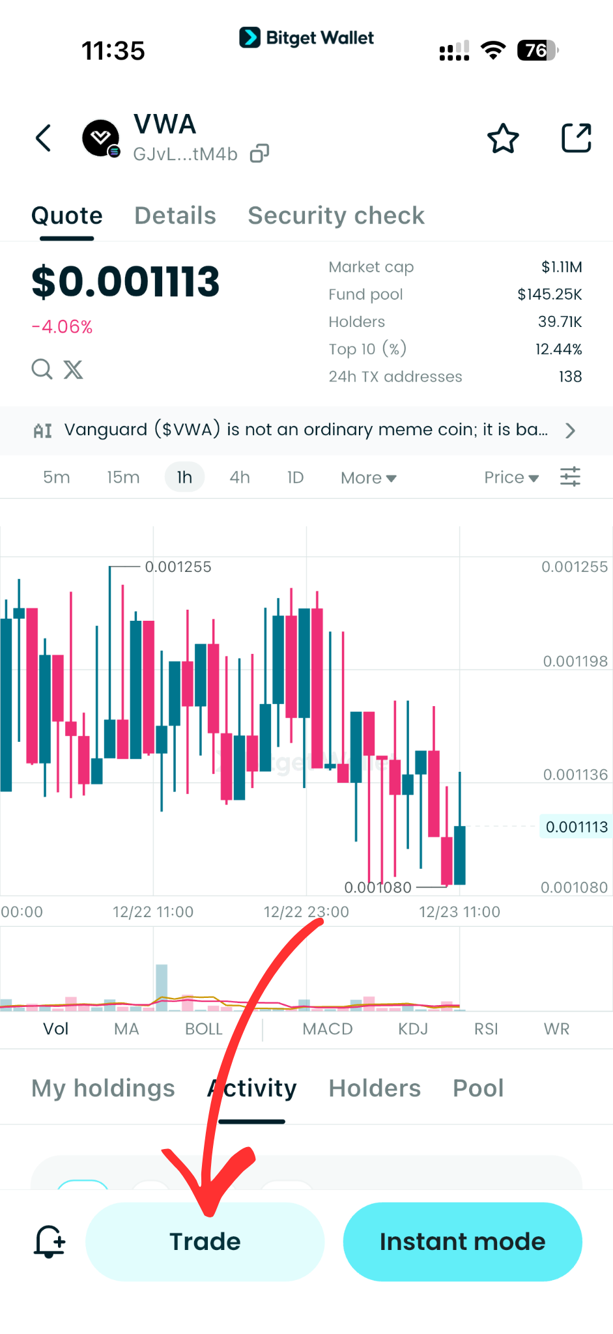Star VWA as a favorite
613x1334 pixels.
click(502, 138)
